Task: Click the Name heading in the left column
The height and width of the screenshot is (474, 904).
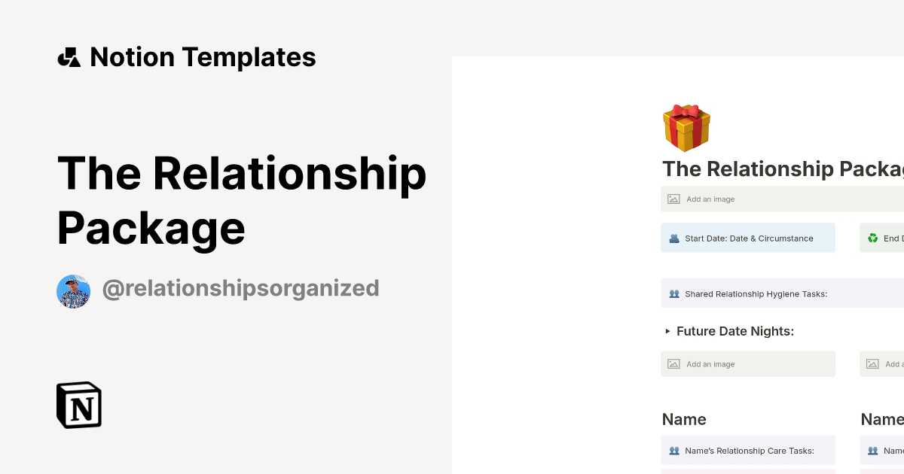Action: click(684, 419)
